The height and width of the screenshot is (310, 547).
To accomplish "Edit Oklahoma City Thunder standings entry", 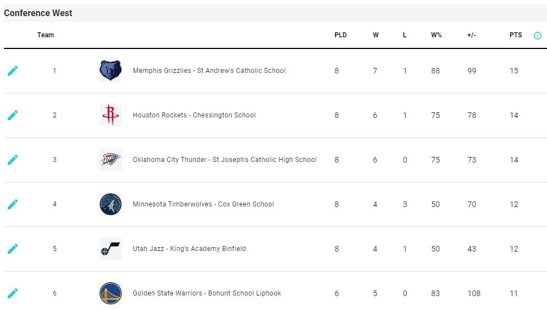I will pyautogui.click(x=13, y=160).
